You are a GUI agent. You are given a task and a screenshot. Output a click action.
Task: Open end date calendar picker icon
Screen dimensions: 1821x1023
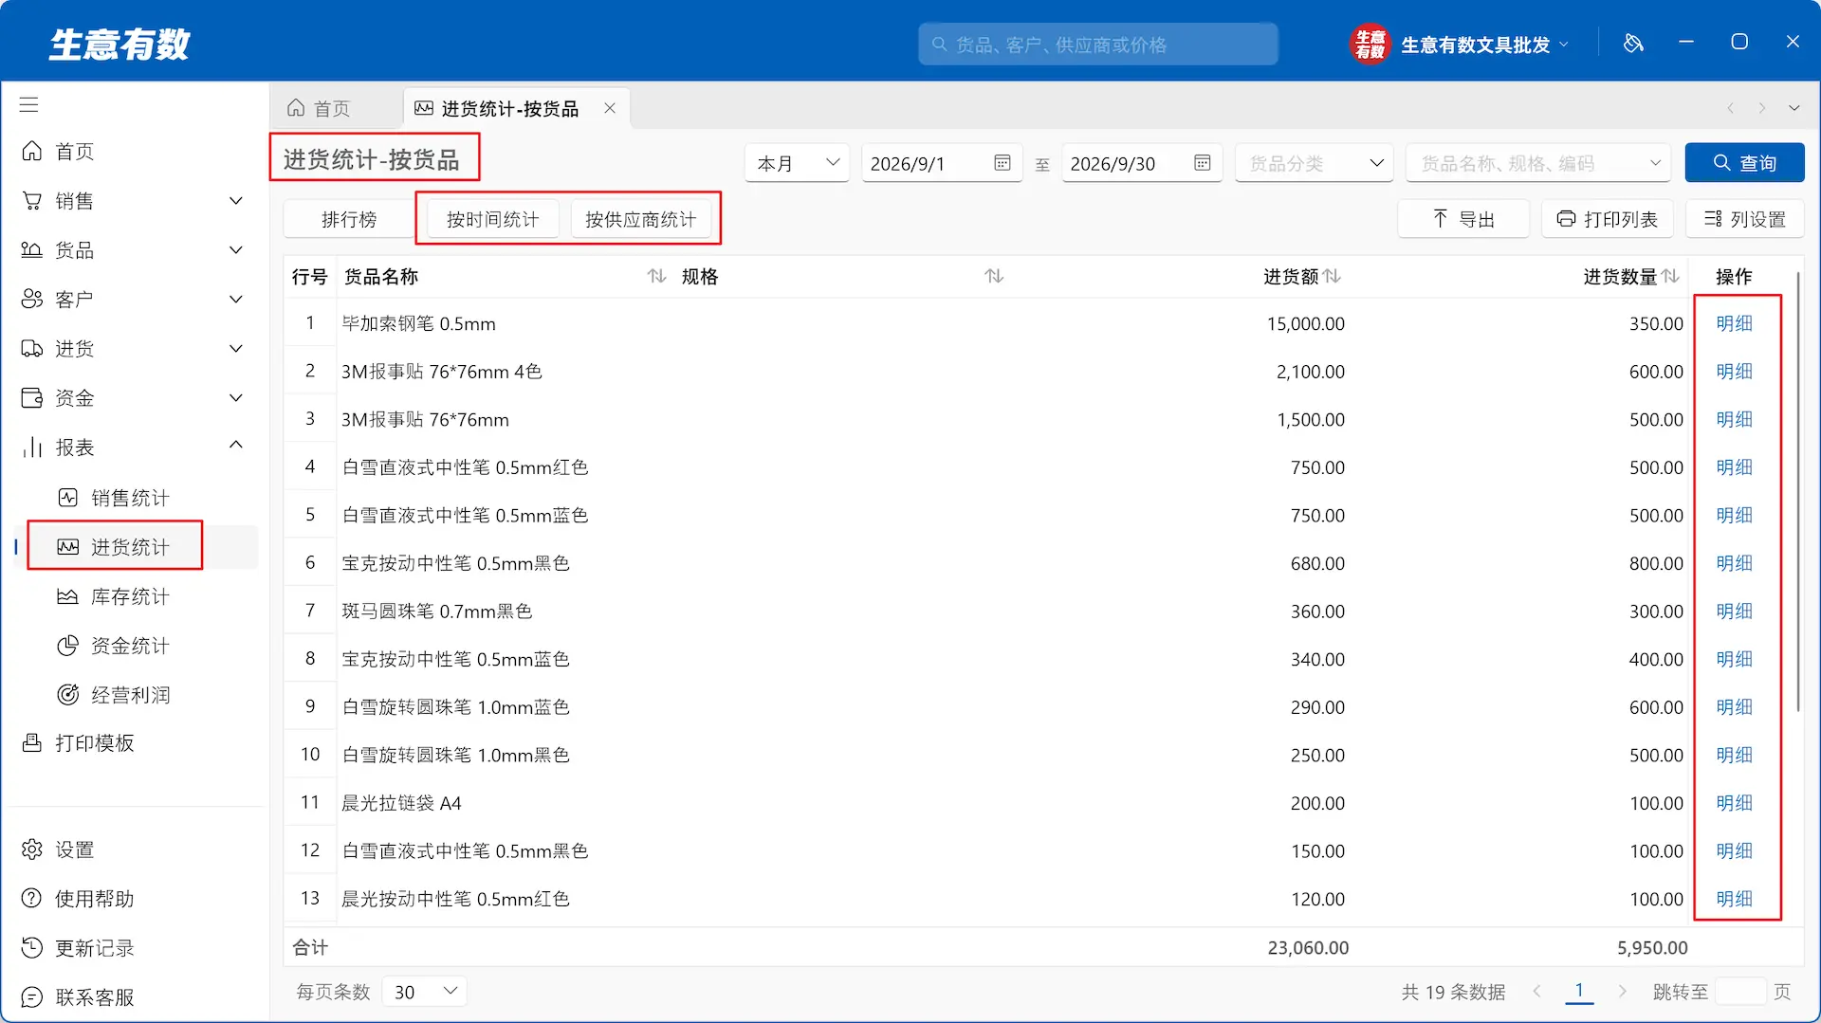1202,163
